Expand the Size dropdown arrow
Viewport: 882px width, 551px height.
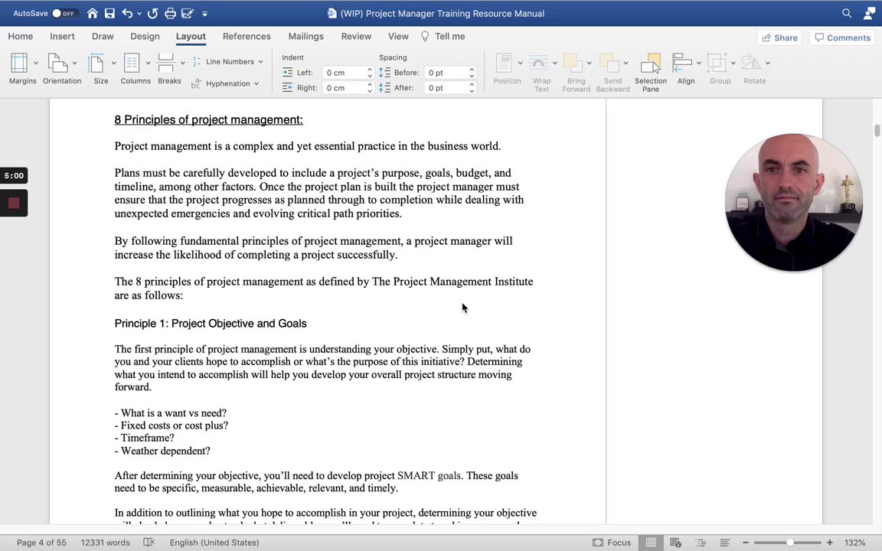click(113, 63)
